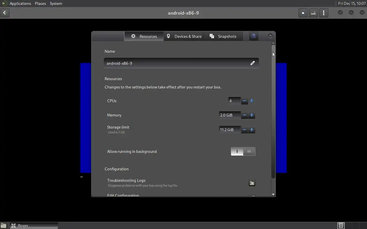Increase Storage limit with the plus button

(x=252, y=130)
